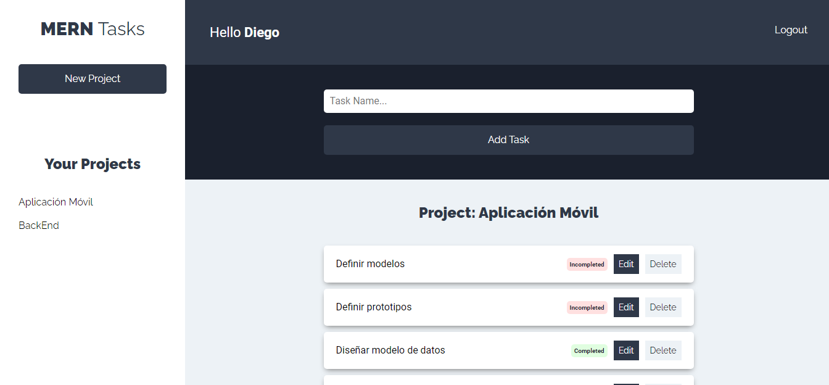Delete the Diseñar modelo de datos task
The height and width of the screenshot is (385, 829).
663,350
